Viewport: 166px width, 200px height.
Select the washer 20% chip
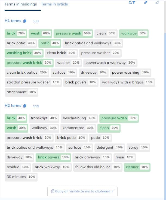[x=68, y=63]
